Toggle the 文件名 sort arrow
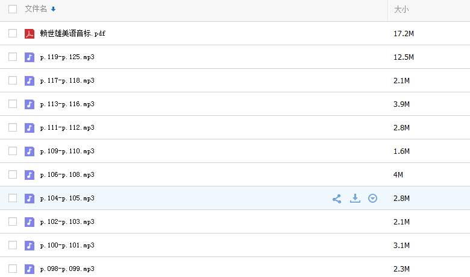470x277 pixels. tap(54, 9)
